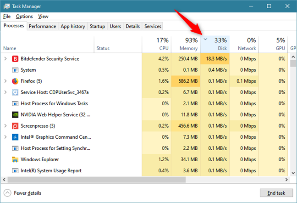
Task: Click the Intel(R) System Usage Report icon
Action: 15,171
